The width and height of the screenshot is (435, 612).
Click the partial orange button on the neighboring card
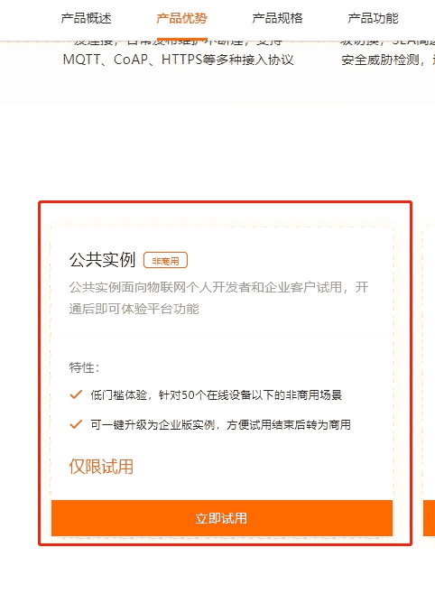(430, 518)
